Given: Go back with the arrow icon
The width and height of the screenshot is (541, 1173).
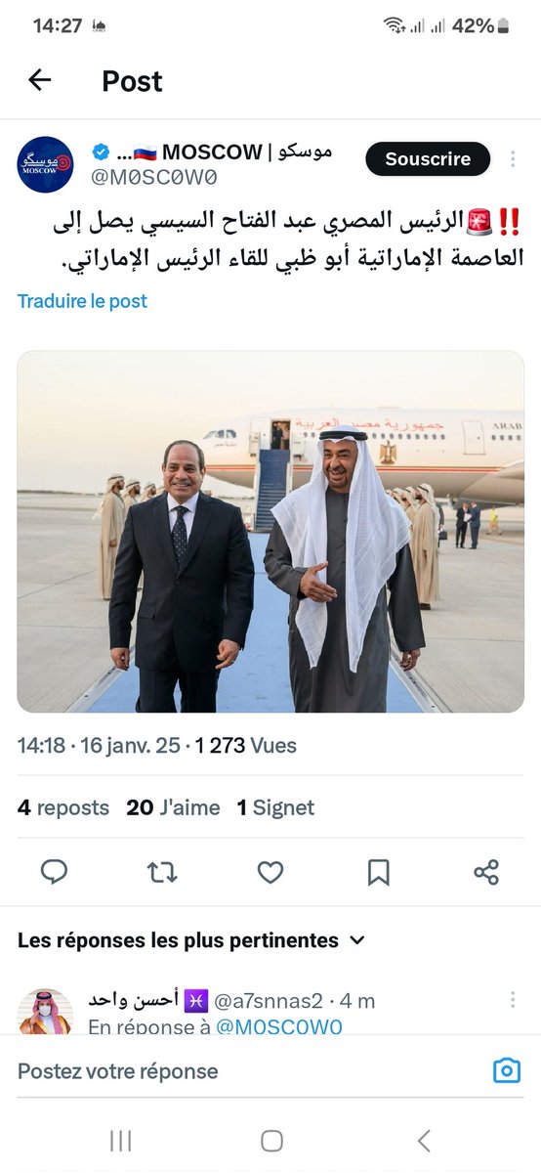Looking at the screenshot, I should coord(39,80).
